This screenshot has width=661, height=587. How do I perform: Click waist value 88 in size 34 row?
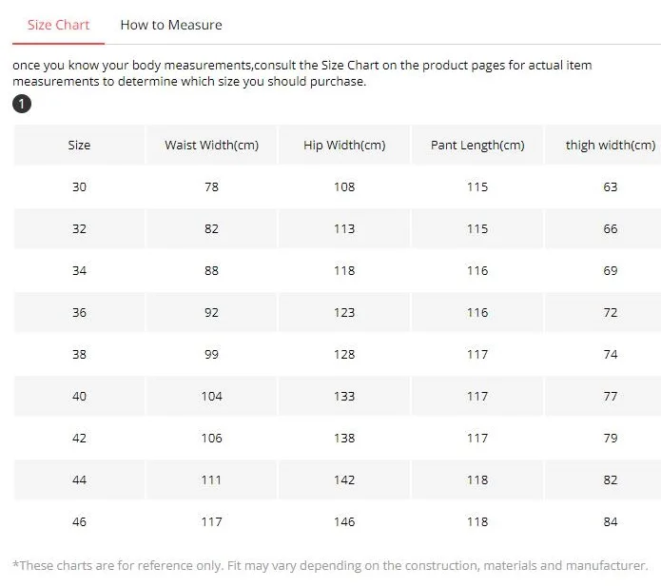212,271
